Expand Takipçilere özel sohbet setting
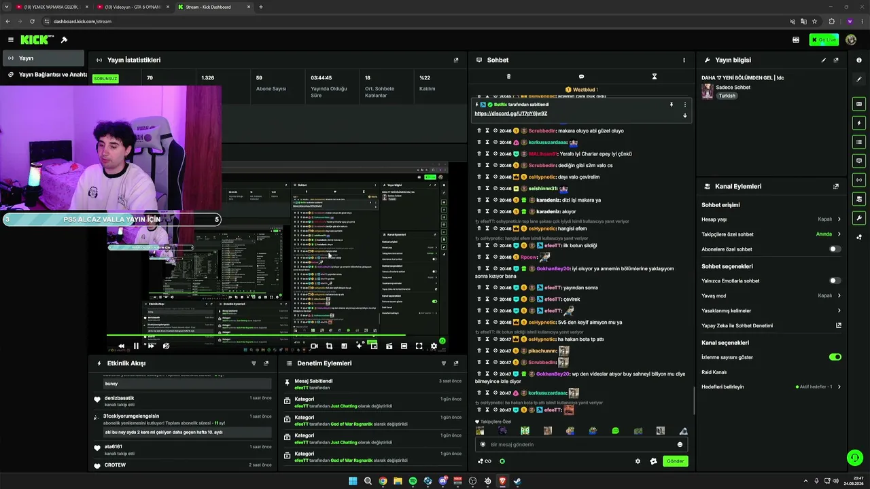This screenshot has width=870, height=489. 771,234
